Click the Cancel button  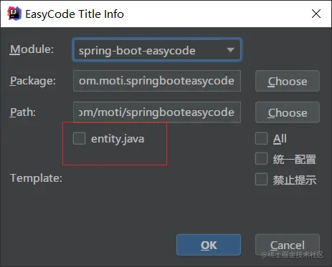288,245
